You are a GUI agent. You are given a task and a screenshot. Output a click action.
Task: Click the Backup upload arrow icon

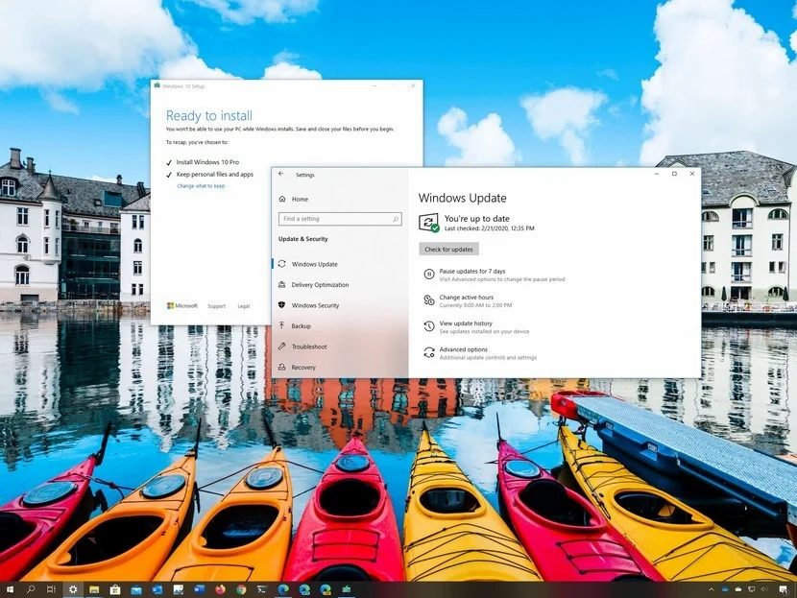[282, 325]
